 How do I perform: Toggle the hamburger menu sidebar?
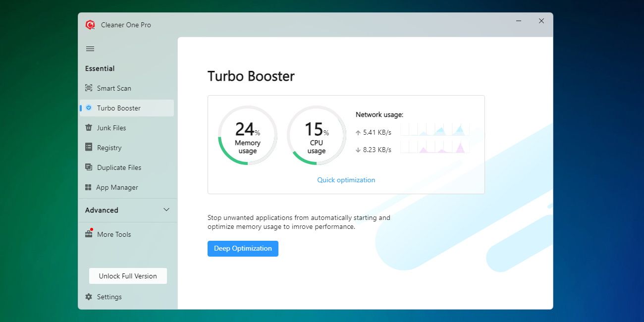tap(90, 49)
